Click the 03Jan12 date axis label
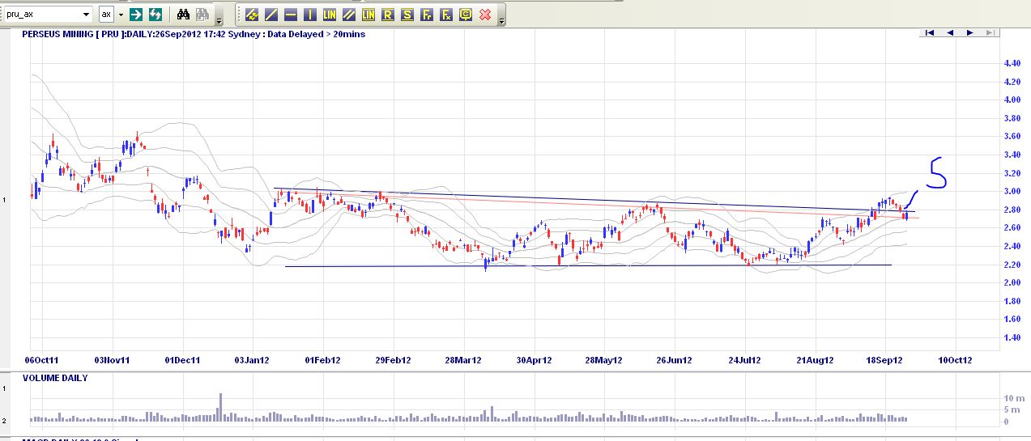Image resolution: width=1031 pixels, height=441 pixels. [252, 359]
